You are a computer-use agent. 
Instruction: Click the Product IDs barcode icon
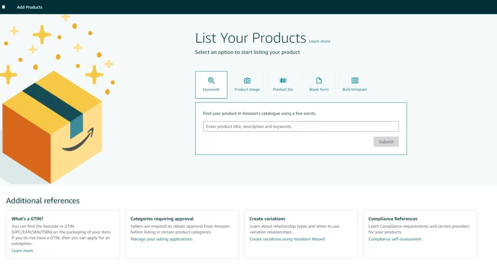pyautogui.click(x=283, y=81)
